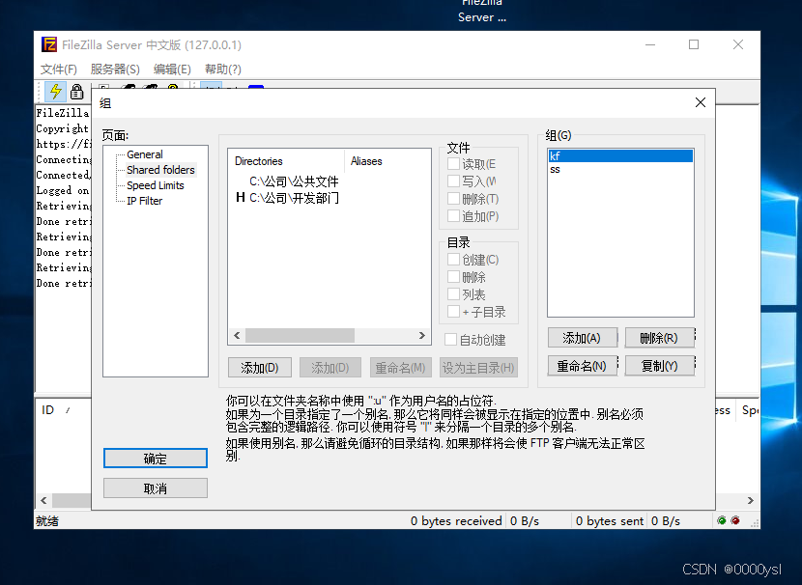Toggle the 删除 checkbox under 目录
This screenshot has width=802, height=585.
point(453,277)
